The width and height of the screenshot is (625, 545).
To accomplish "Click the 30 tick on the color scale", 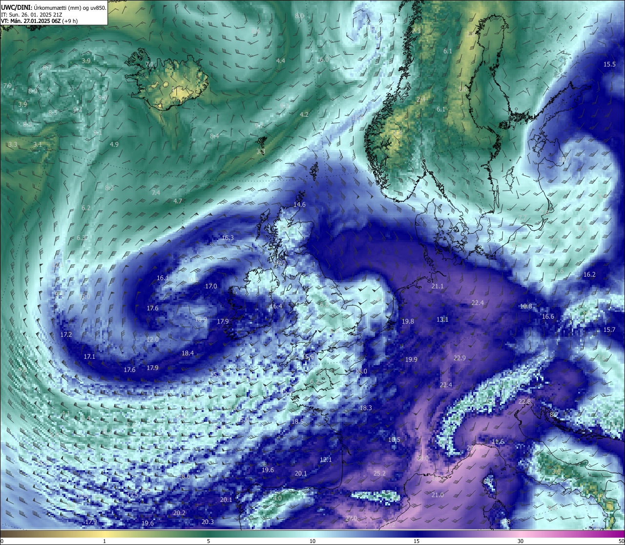I will point(521,541).
